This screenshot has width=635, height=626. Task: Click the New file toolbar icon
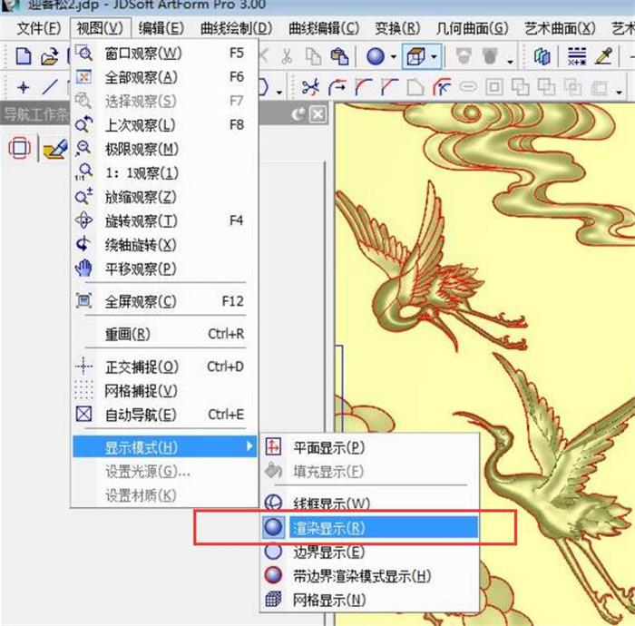click(x=24, y=56)
